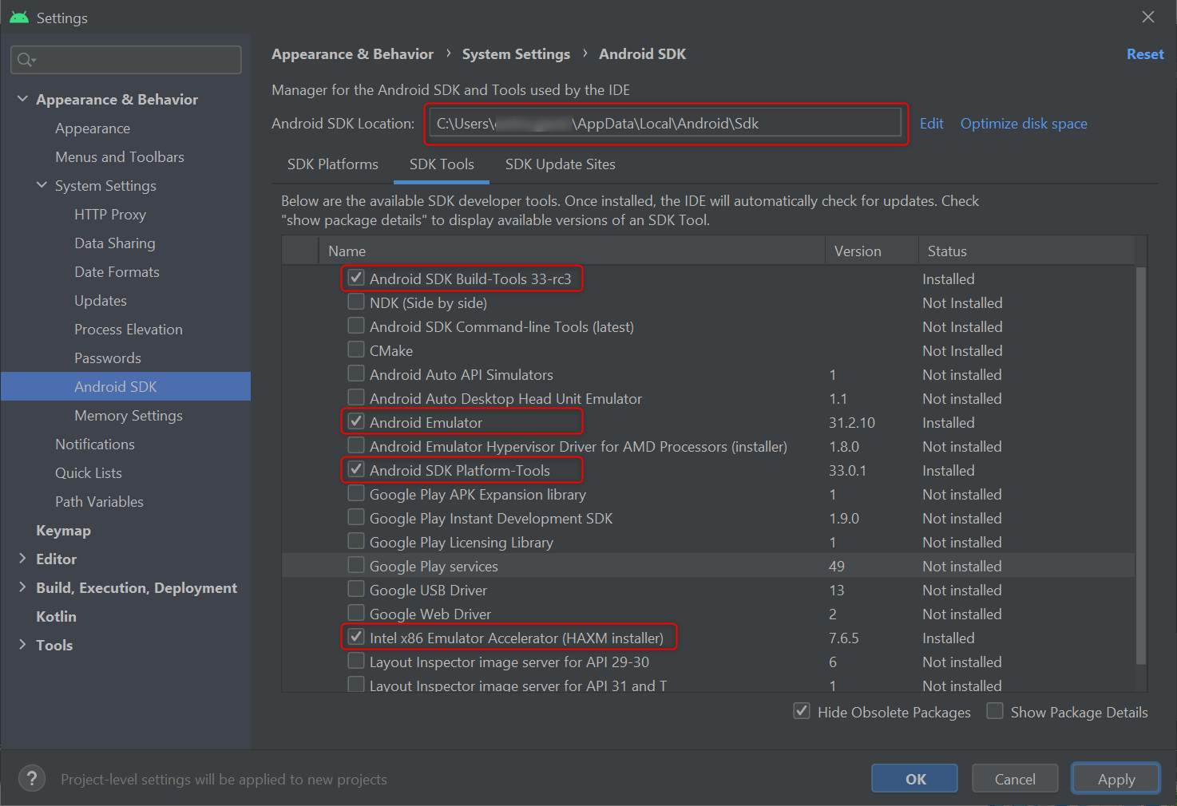This screenshot has width=1177, height=806.
Task: Click the Reset link
Action: 1145,54
